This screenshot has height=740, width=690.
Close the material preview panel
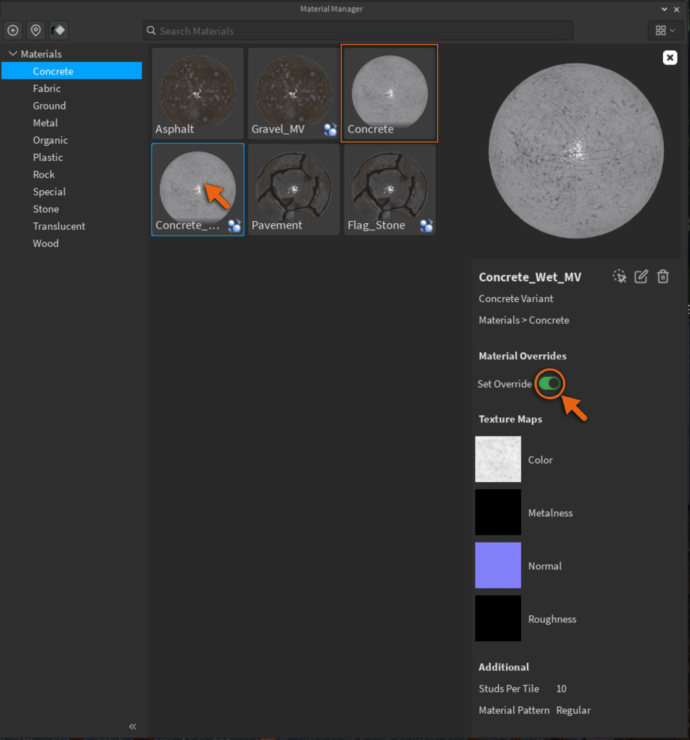(670, 57)
